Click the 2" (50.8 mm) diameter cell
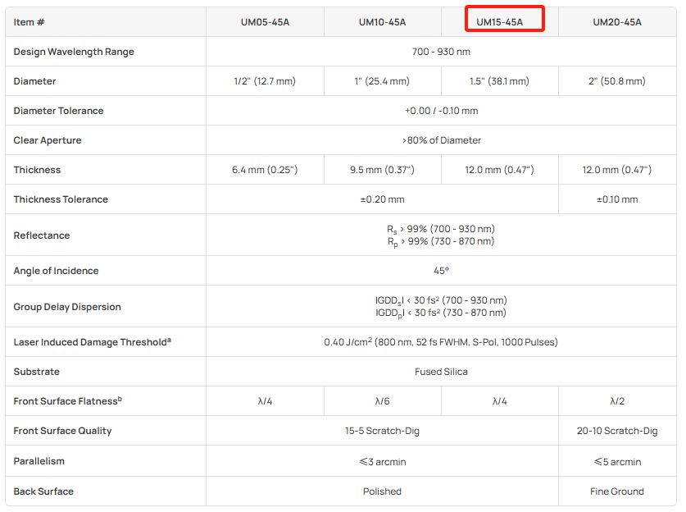 click(x=617, y=81)
